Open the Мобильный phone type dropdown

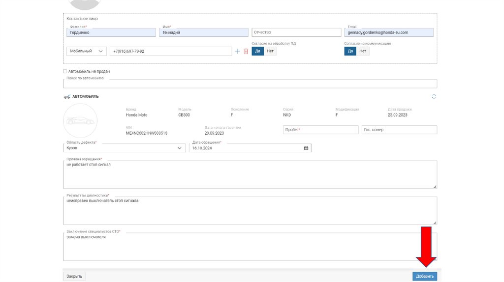click(x=86, y=51)
